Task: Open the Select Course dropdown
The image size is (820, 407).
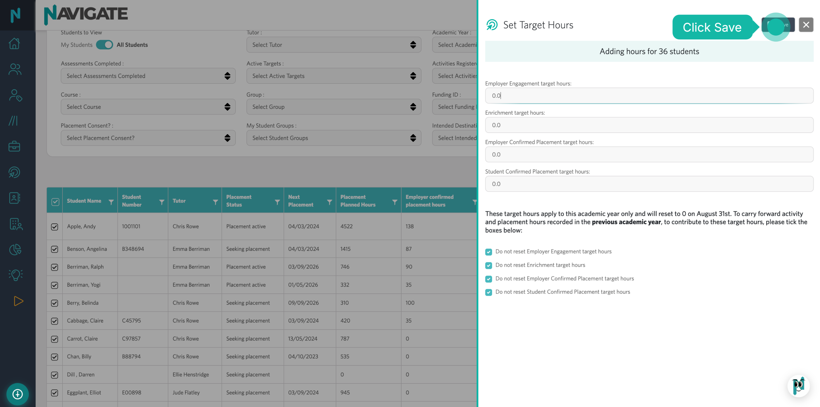Action: 148,107
